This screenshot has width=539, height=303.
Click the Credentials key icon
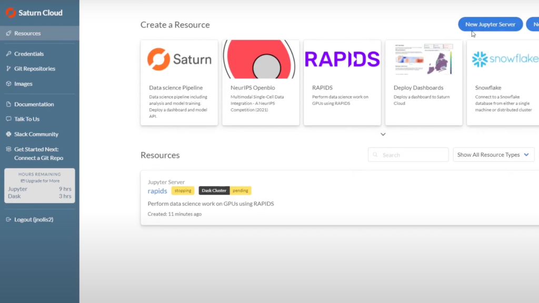coord(8,54)
